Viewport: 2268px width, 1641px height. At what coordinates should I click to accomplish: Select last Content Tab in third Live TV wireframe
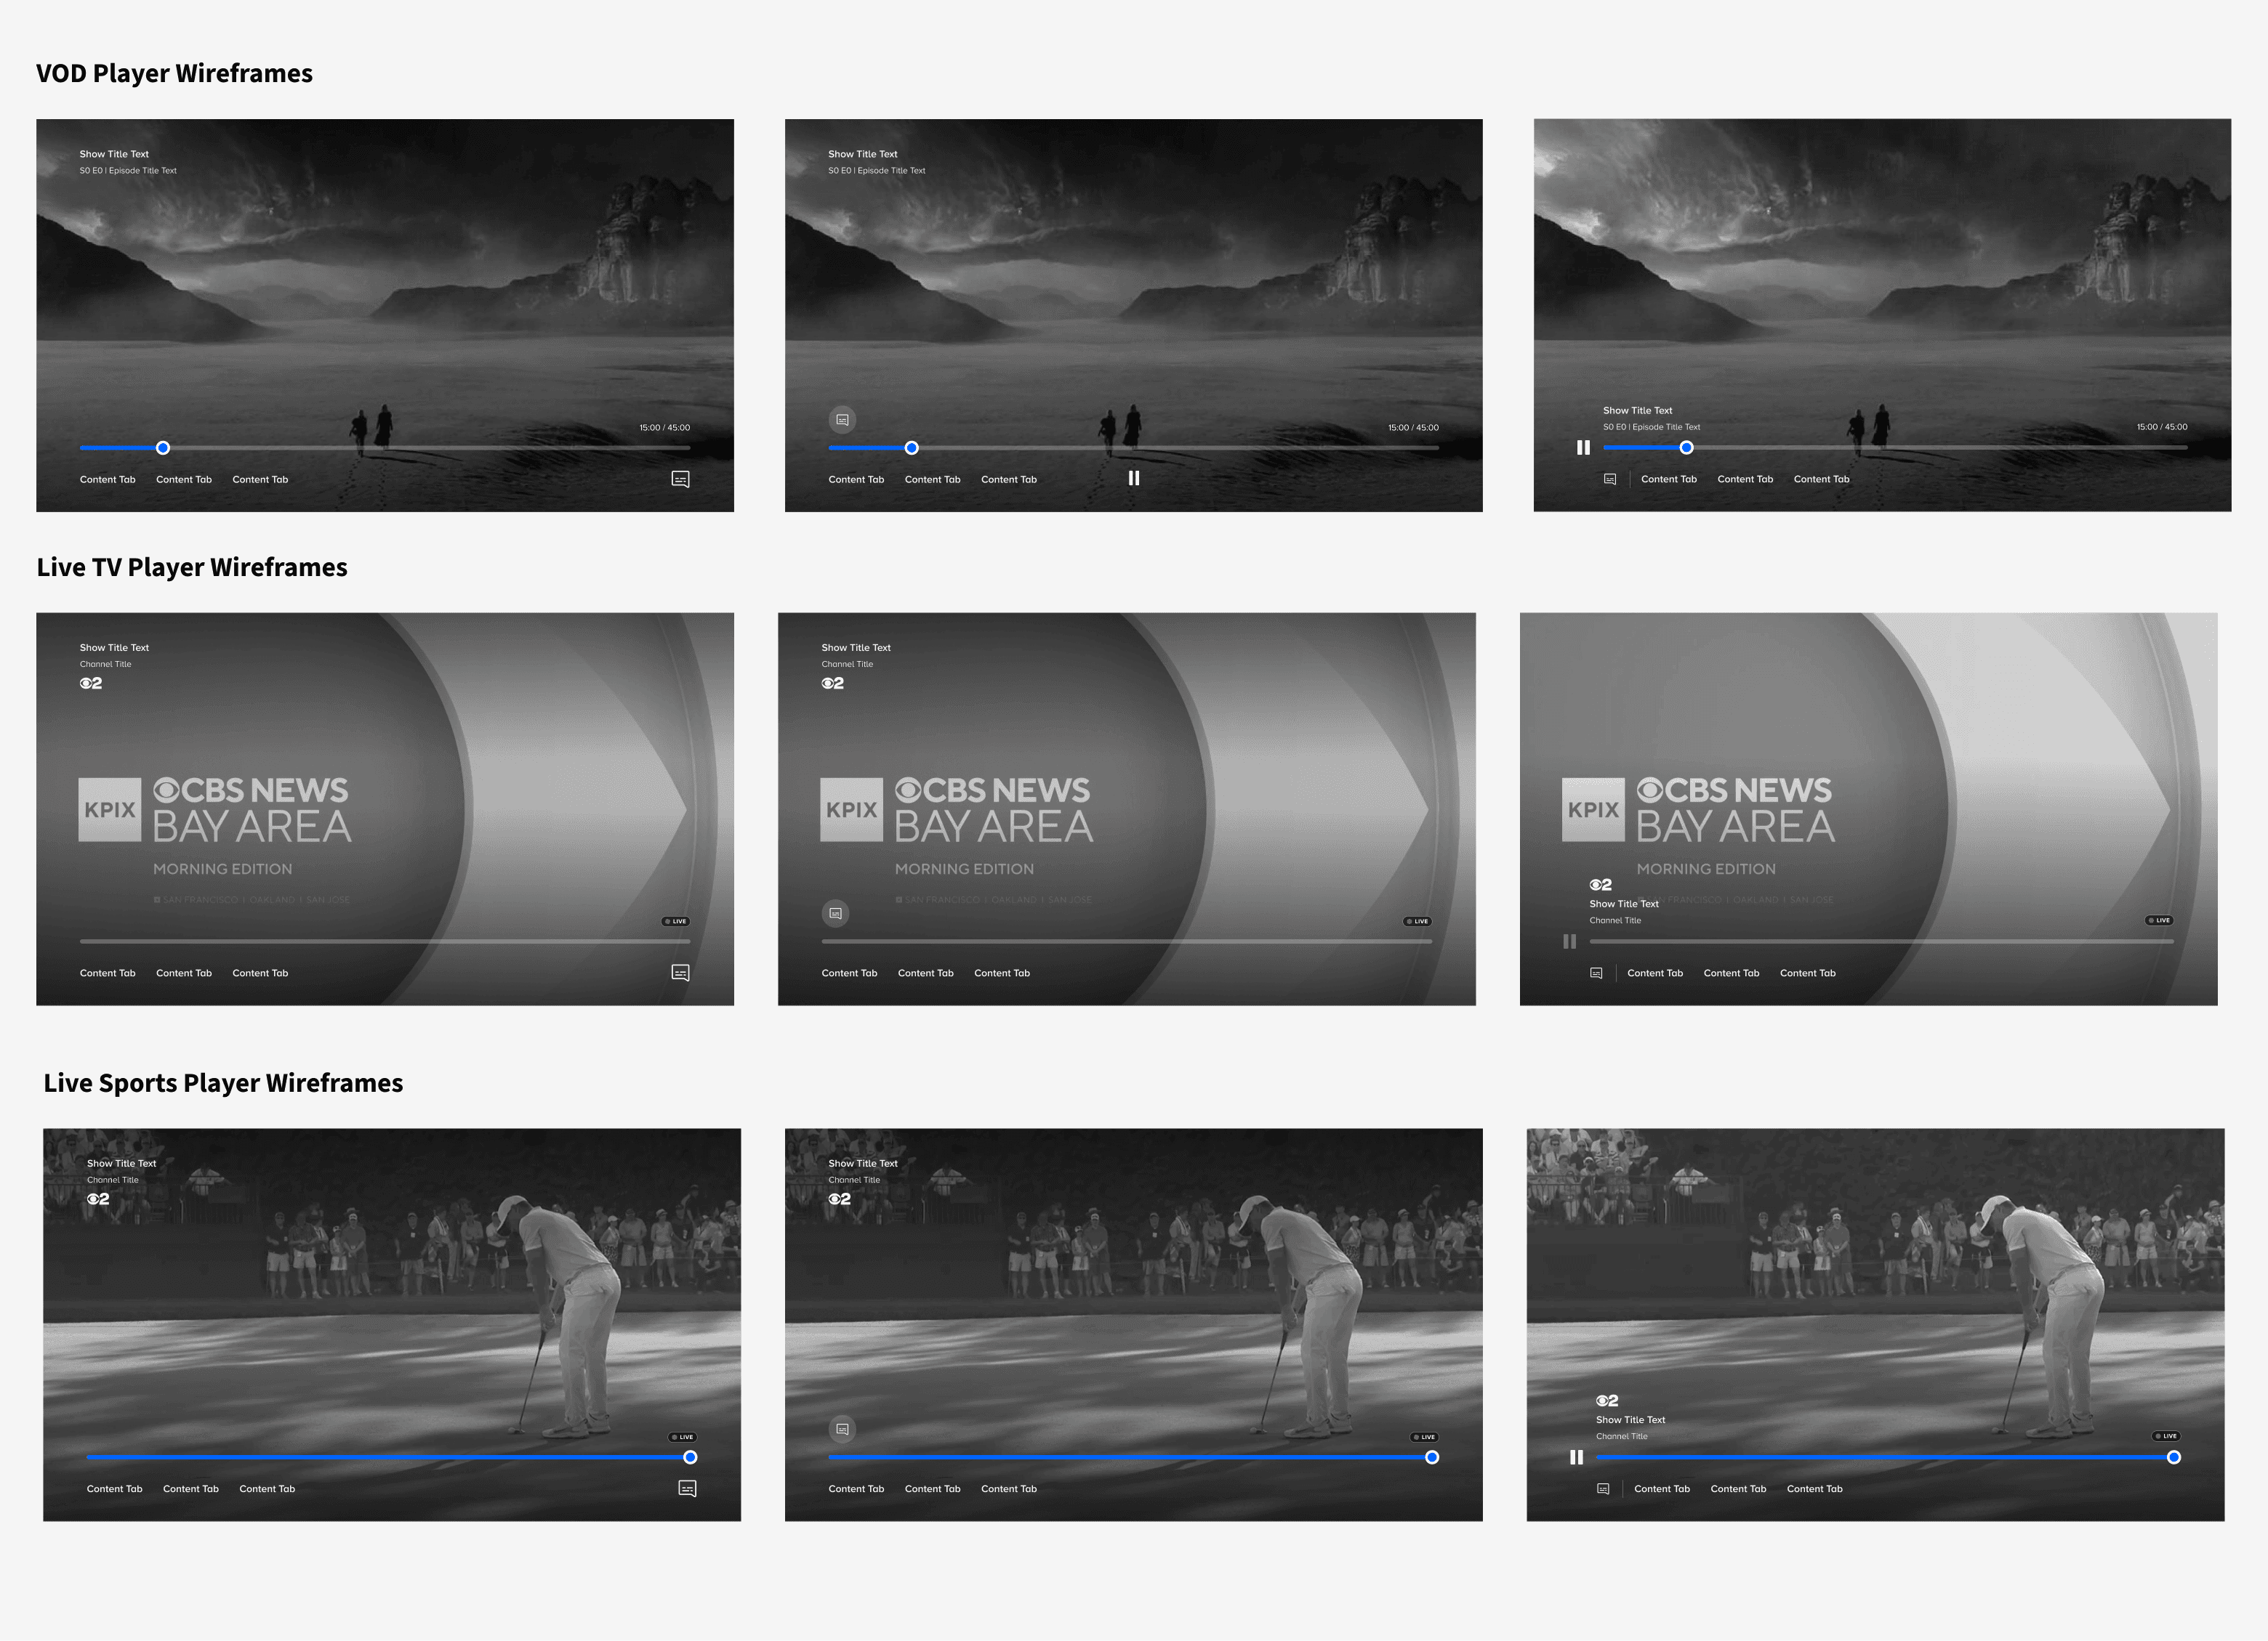click(x=1807, y=973)
